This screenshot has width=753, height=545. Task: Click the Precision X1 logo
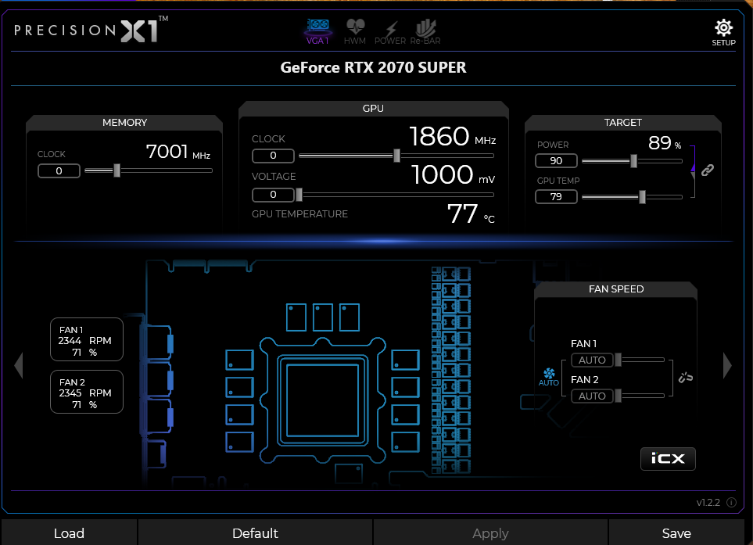click(x=91, y=30)
